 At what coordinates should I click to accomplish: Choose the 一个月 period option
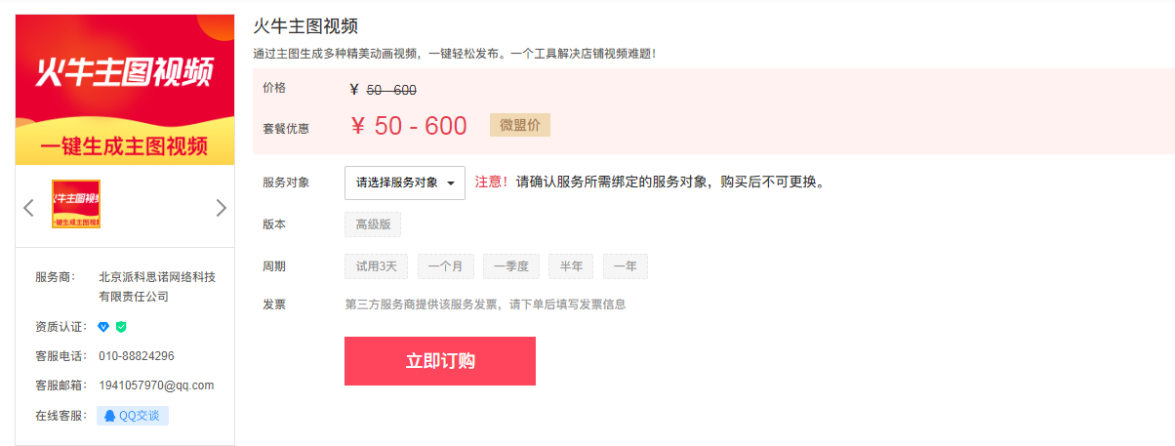pos(446,266)
